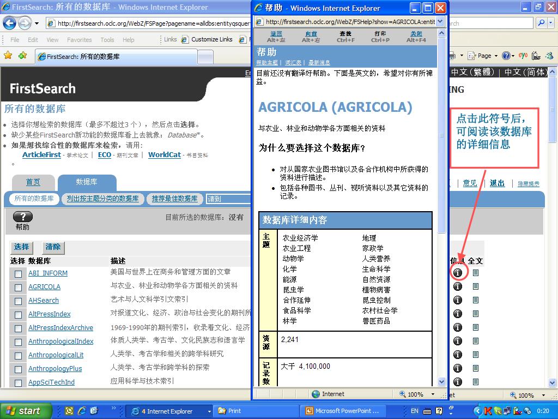The image size is (558, 419).
Task: Click 打印 print button in help popup
Action: [x=380, y=37]
